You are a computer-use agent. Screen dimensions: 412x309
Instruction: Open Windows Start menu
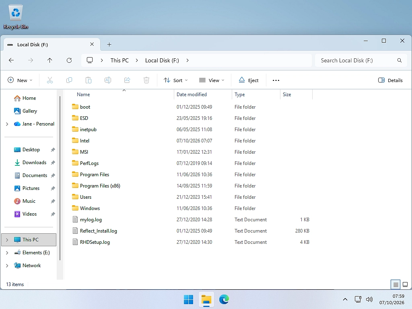188,299
